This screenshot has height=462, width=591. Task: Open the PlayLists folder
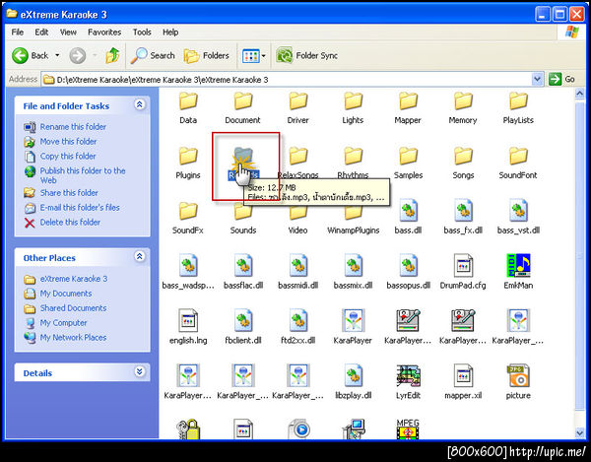coord(518,107)
